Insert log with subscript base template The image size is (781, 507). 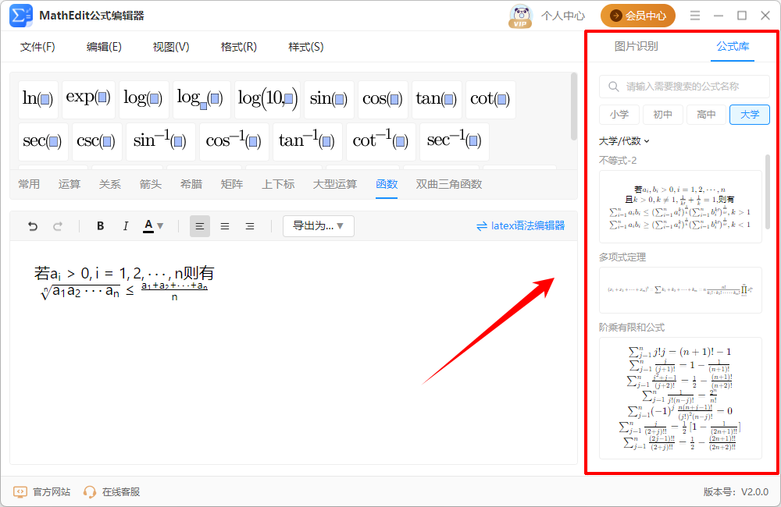[x=201, y=99]
